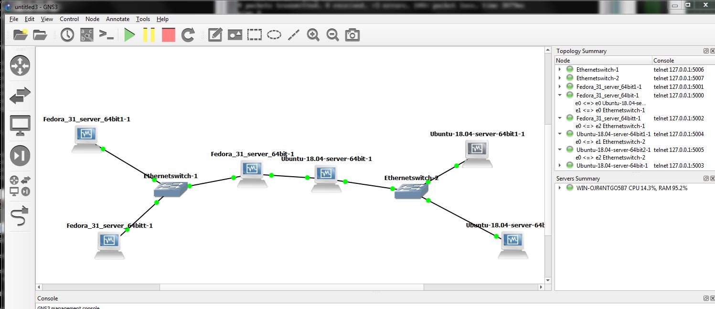This screenshot has height=309, width=715.
Task: Click zoom out magnifier icon
Action: pos(333,35)
